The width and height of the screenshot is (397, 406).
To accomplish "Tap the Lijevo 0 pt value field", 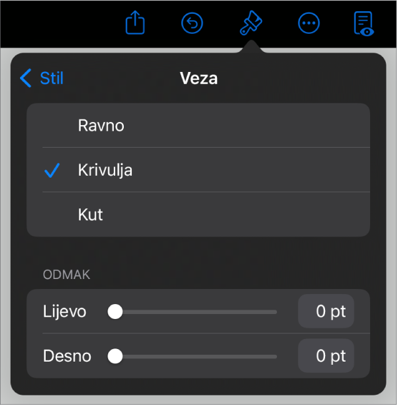I will [x=326, y=312].
